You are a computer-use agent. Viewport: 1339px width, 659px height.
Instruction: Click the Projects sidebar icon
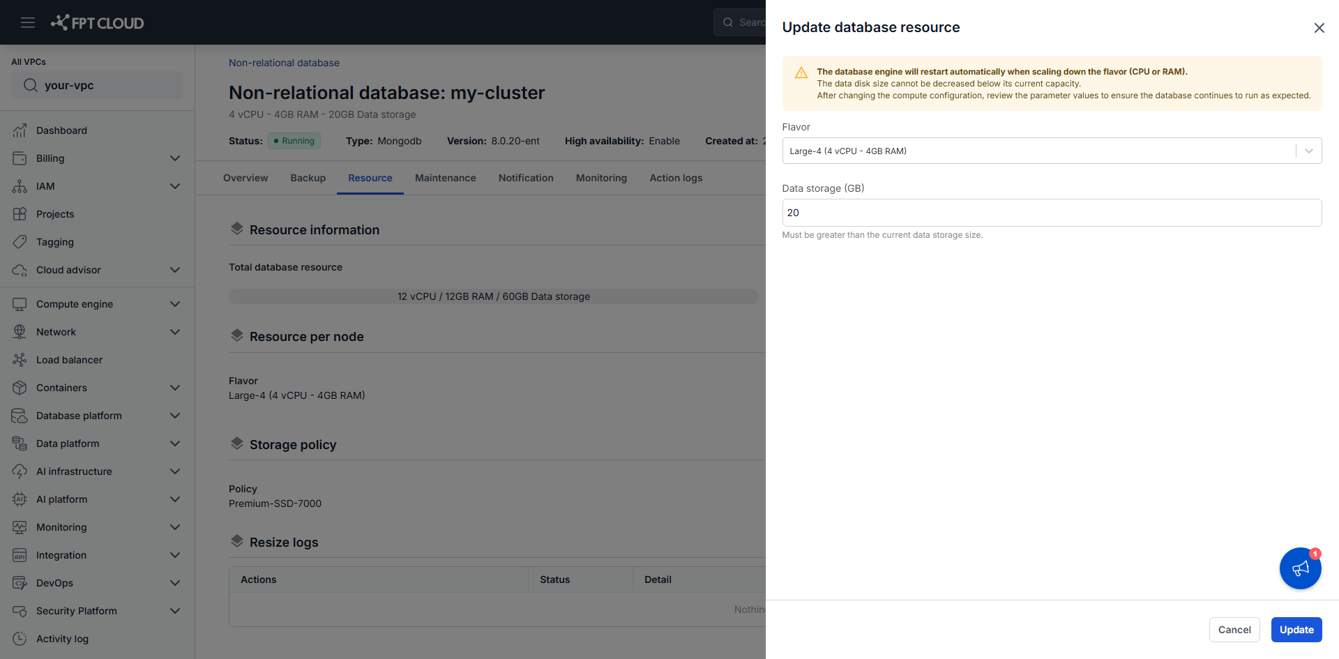(20, 214)
